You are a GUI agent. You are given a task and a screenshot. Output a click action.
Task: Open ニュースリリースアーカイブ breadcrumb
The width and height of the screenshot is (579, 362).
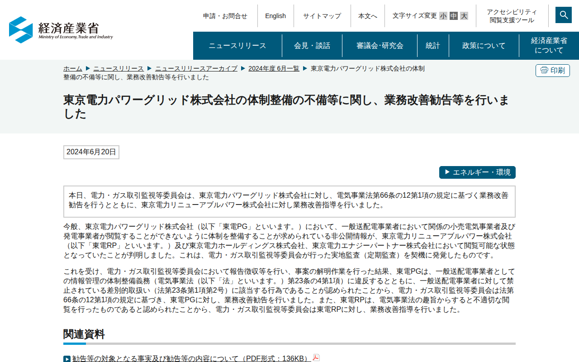point(196,68)
